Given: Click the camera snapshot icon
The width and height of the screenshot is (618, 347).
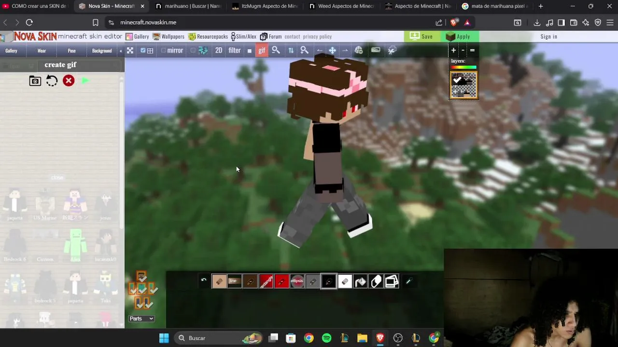Looking at the screenshot, I should [35, 81].
